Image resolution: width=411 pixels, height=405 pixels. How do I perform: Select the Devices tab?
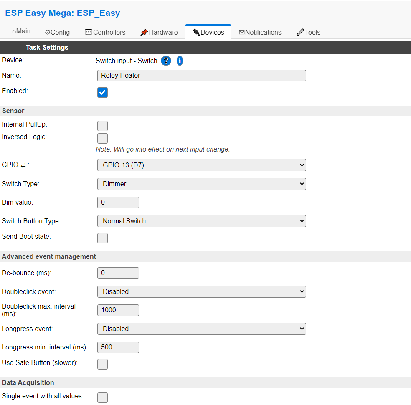tap(208, 32)
